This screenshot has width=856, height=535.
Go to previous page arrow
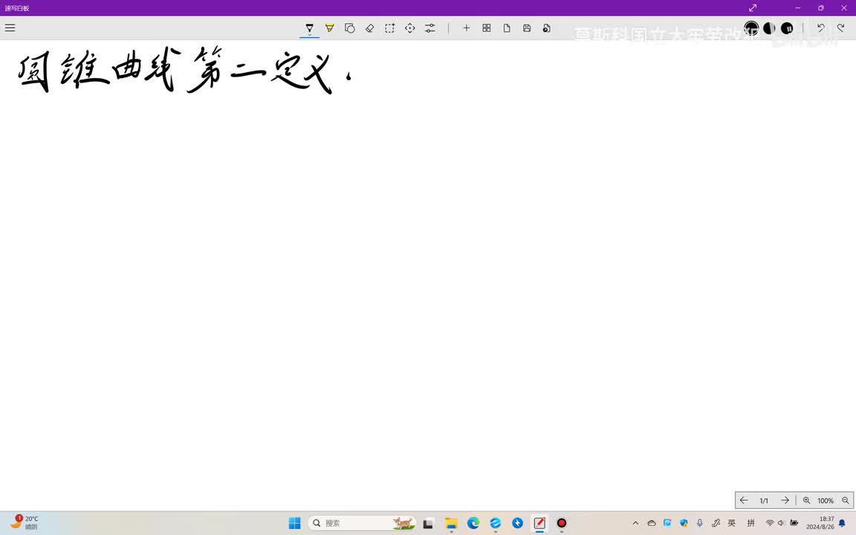pyautogui.click(x=744, y=500)
